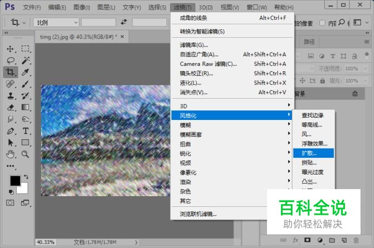
Task: Select the Clone Stamp tool
Action: click(x=10, y=96)
